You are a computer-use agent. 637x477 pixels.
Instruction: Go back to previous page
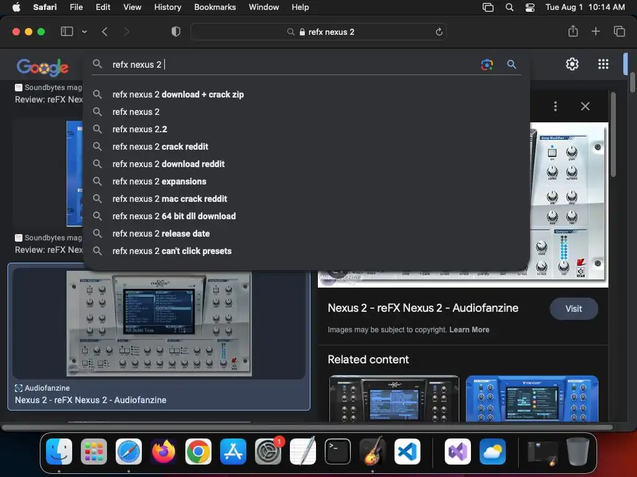(105, 32)
